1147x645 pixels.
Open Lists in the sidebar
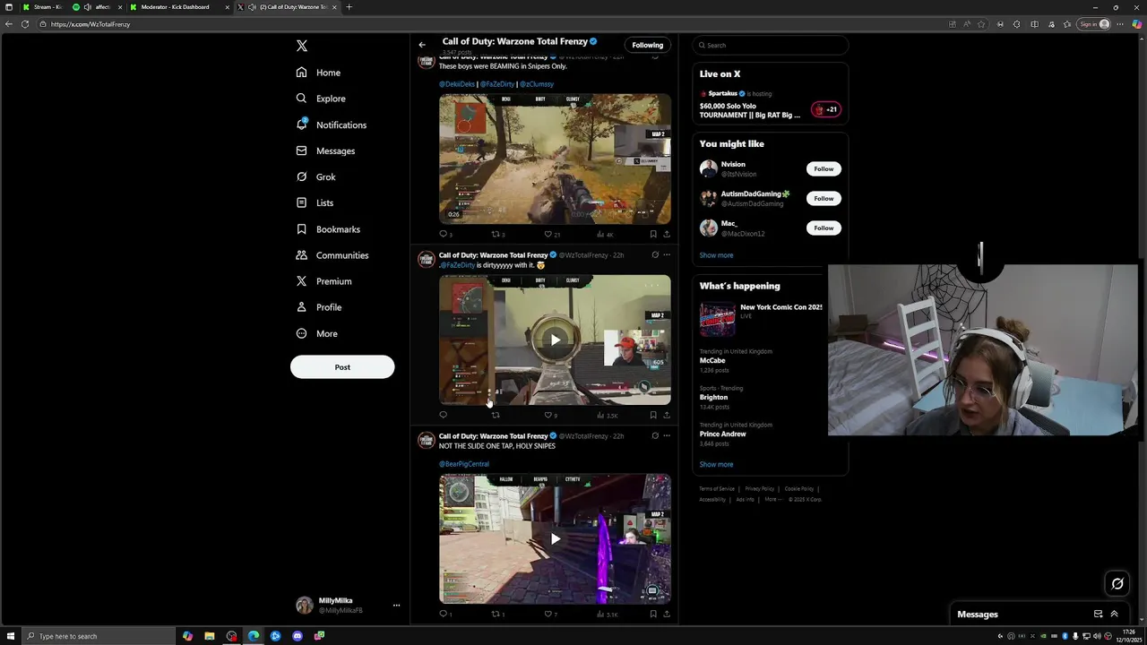click(315, 202)
